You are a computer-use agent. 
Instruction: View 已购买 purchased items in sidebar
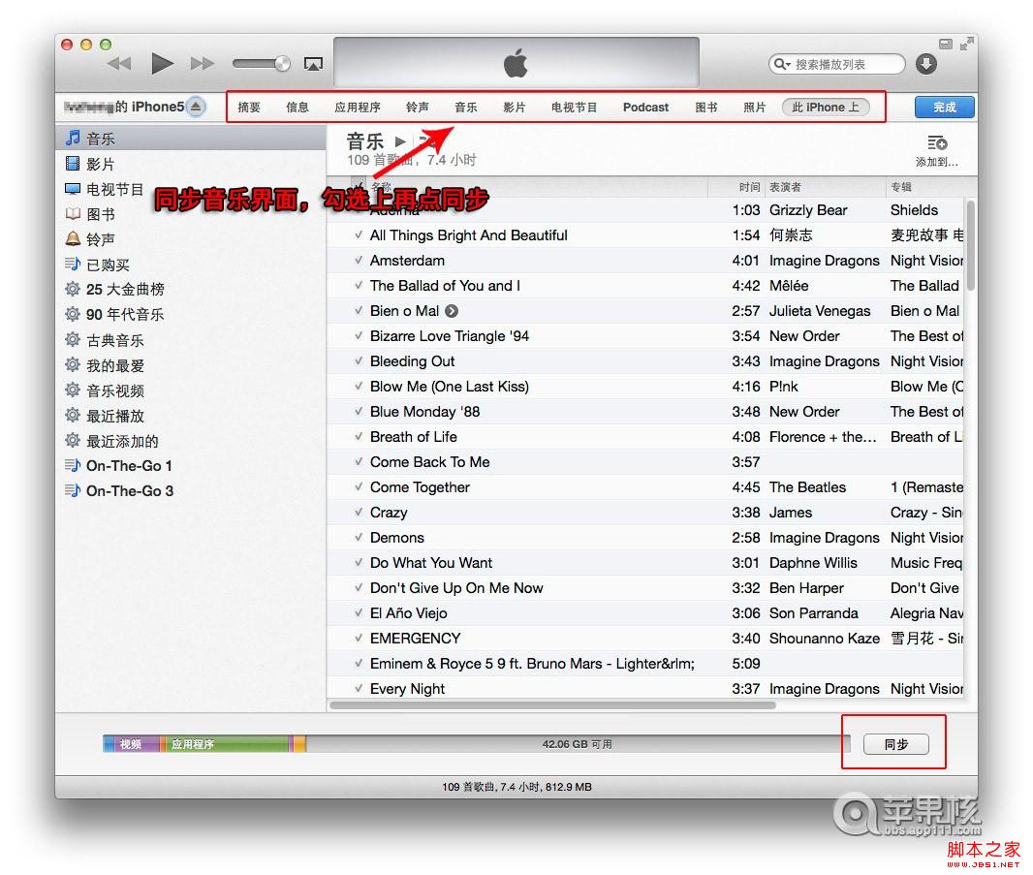[101, 264]
